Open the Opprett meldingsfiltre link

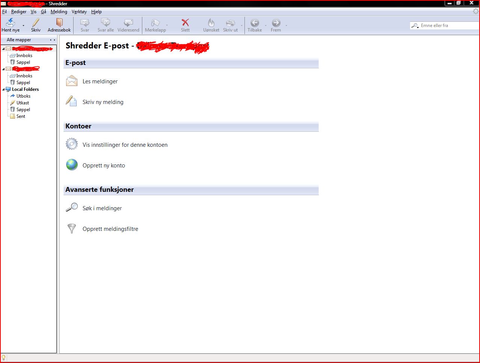click(110, 229)
